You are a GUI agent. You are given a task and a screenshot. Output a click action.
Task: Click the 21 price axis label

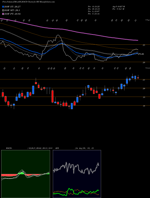pos(144,80)
